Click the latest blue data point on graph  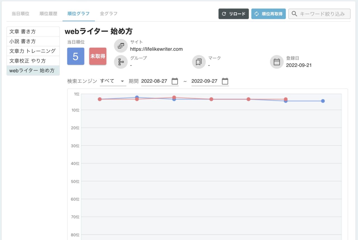pos(323,101)
